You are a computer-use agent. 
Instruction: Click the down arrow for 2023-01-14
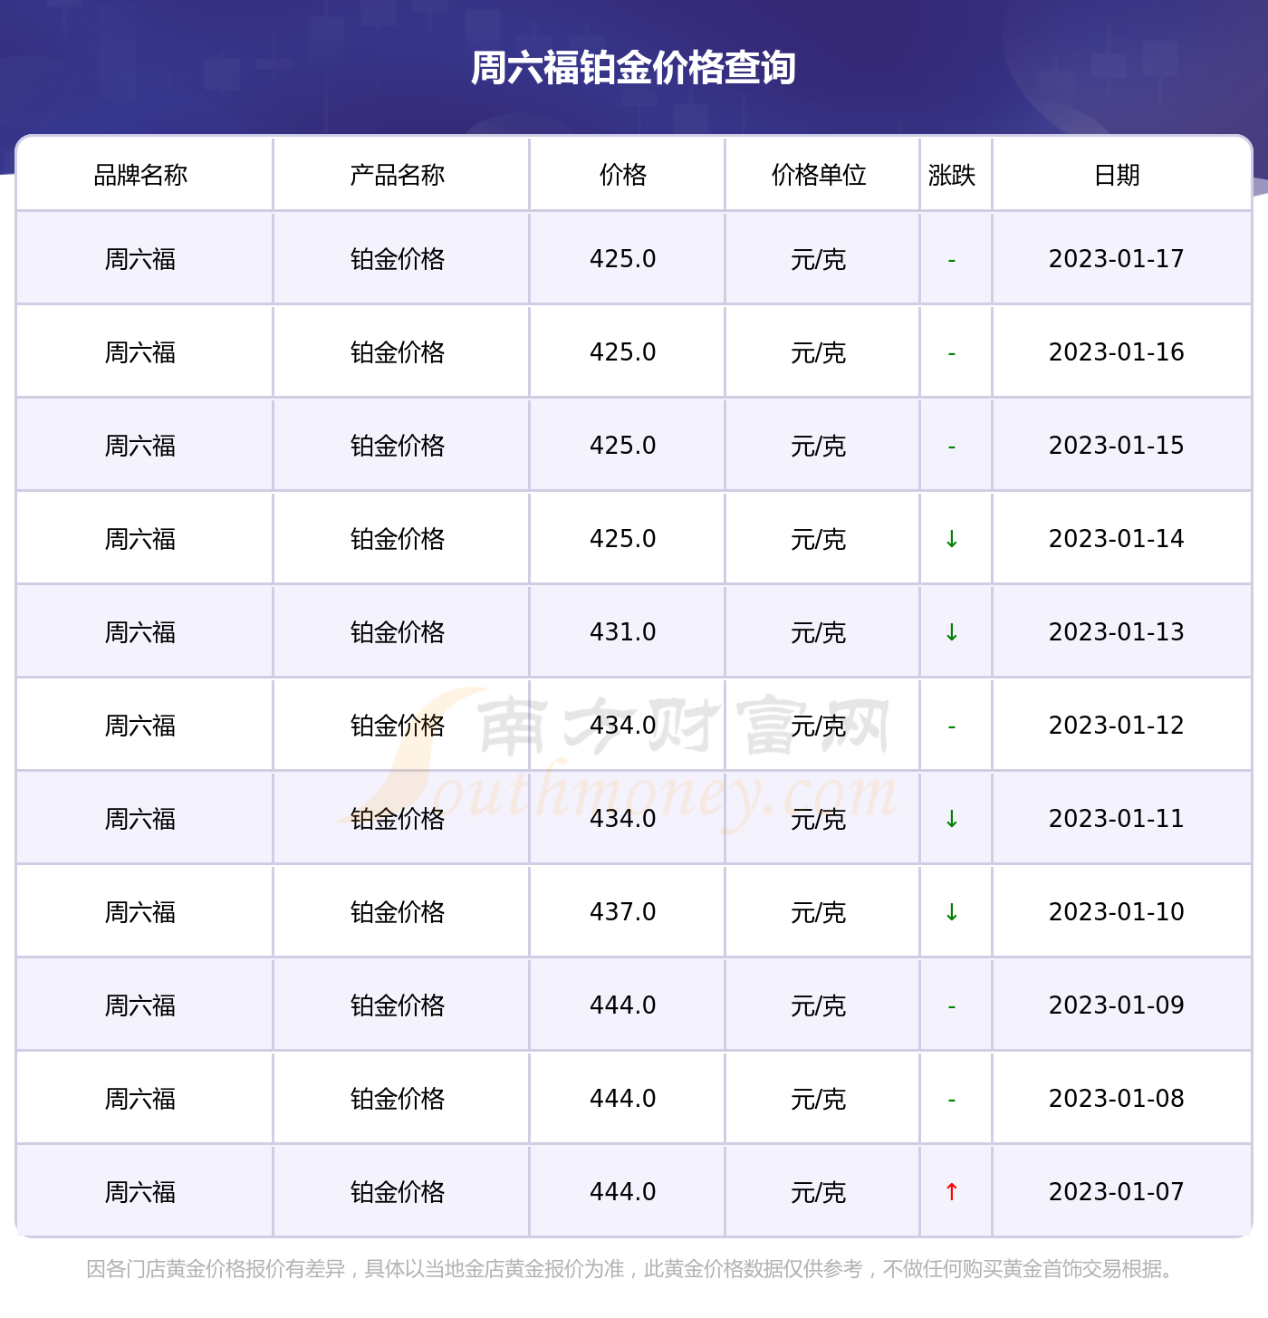952,539
